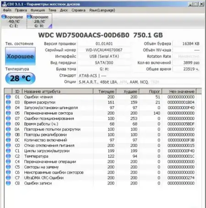206x208 pixels.
Task: Click status orb for Циклы загрузки/выгрузки row
Action: pos(8,151)
